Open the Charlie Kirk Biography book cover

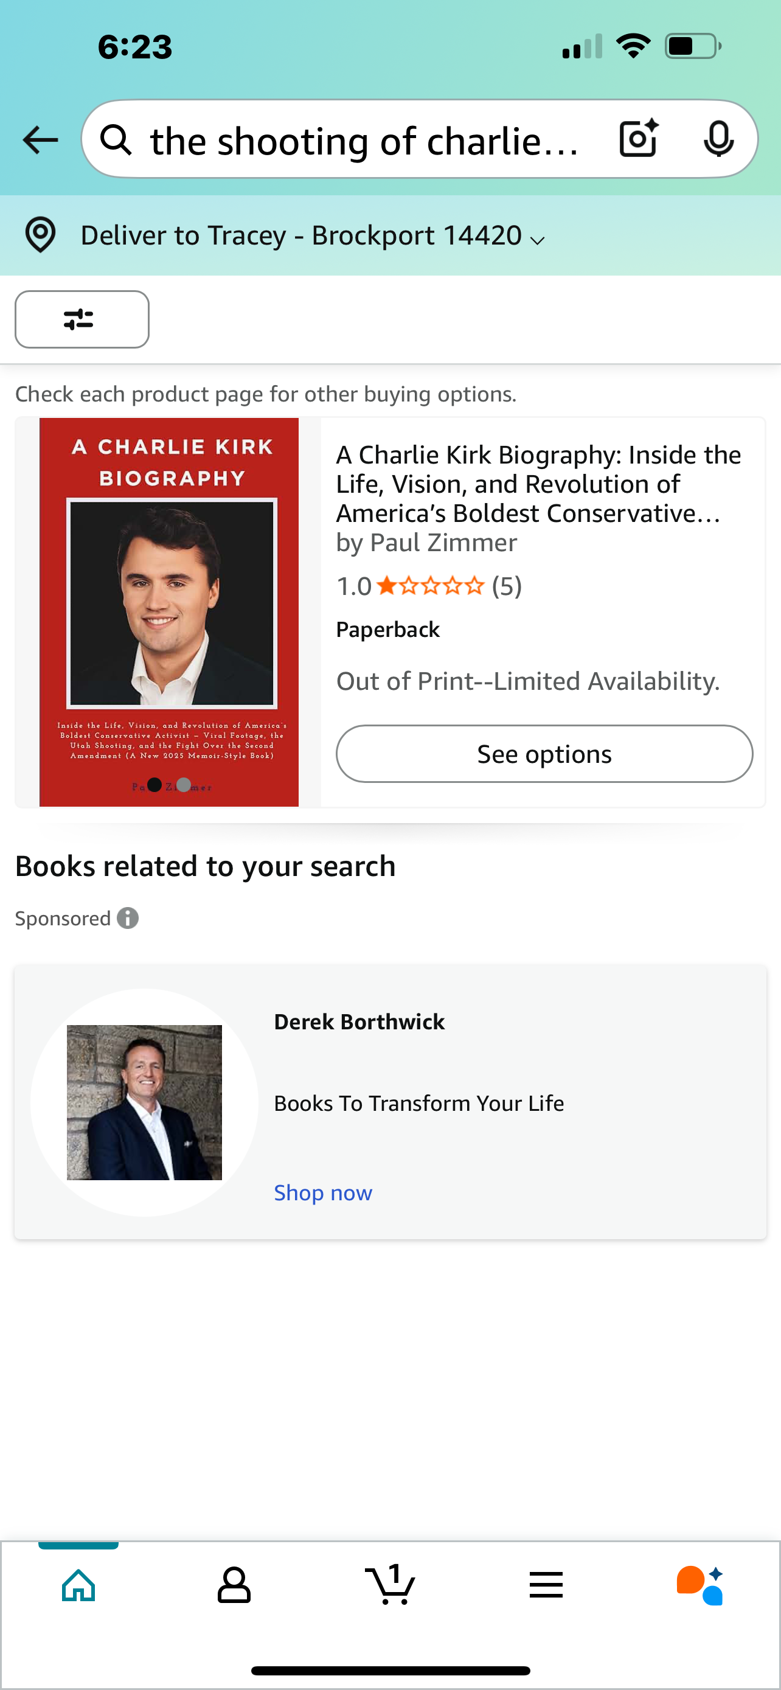(168, 603)
